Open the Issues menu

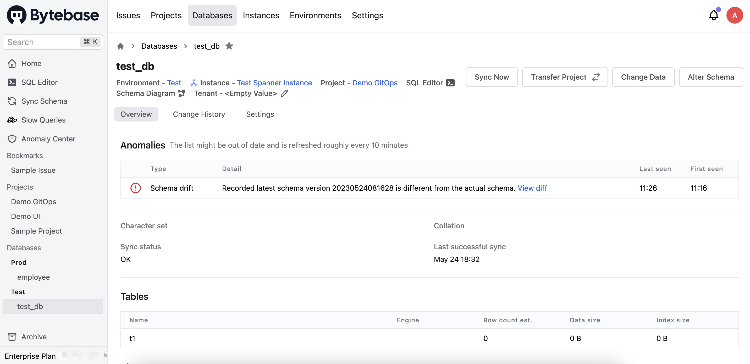click(x=128, y=15)
